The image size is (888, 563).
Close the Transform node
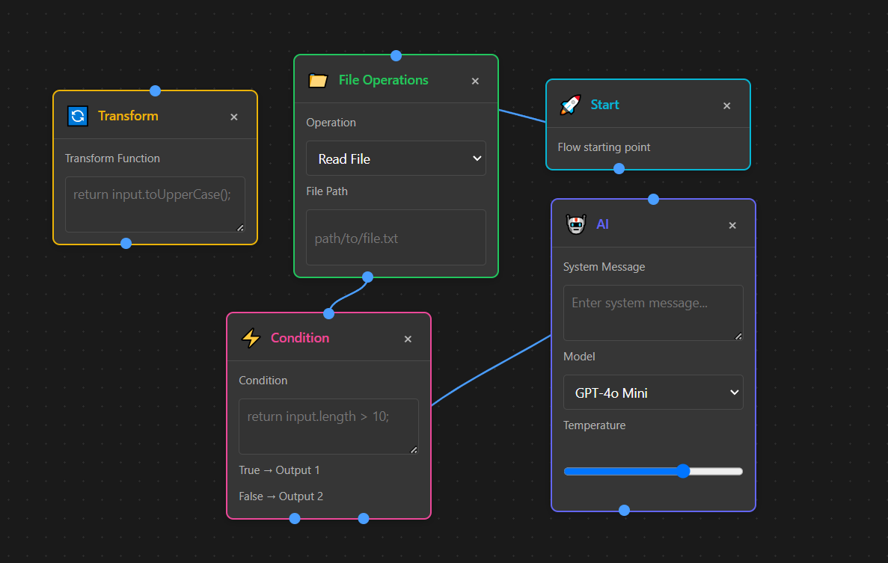tap(233, 116)
